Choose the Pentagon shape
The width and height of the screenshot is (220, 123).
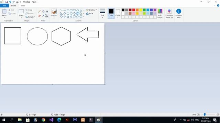pos(68,13)
